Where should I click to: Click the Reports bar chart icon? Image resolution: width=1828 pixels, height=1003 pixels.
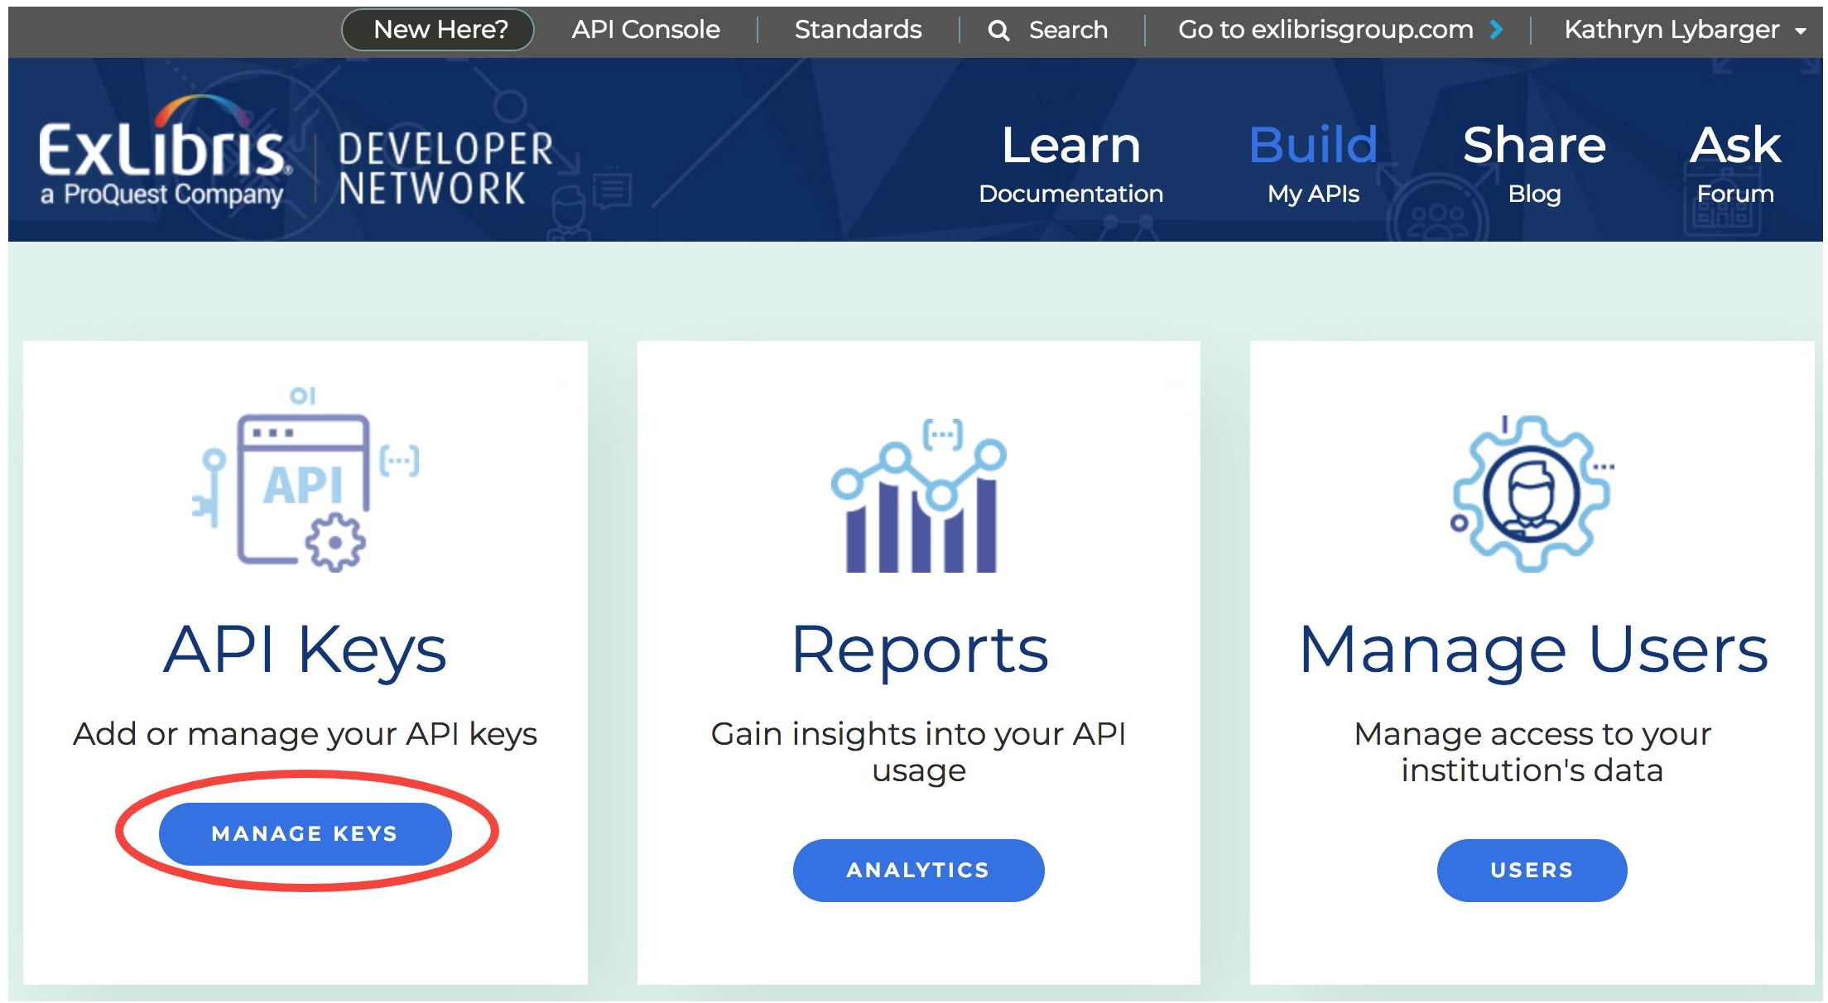click(919, 497)
